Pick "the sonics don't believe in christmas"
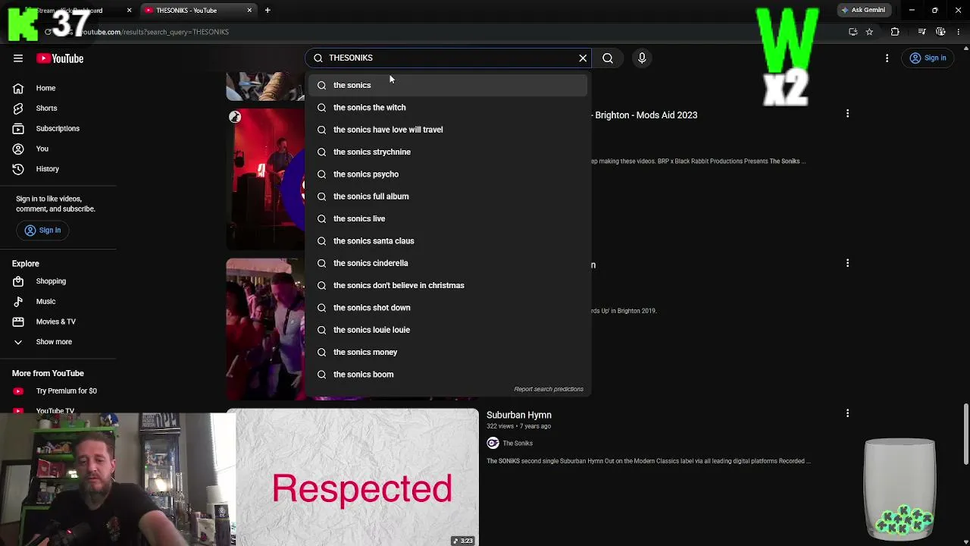Screen dimensions: 970x546 447,285
